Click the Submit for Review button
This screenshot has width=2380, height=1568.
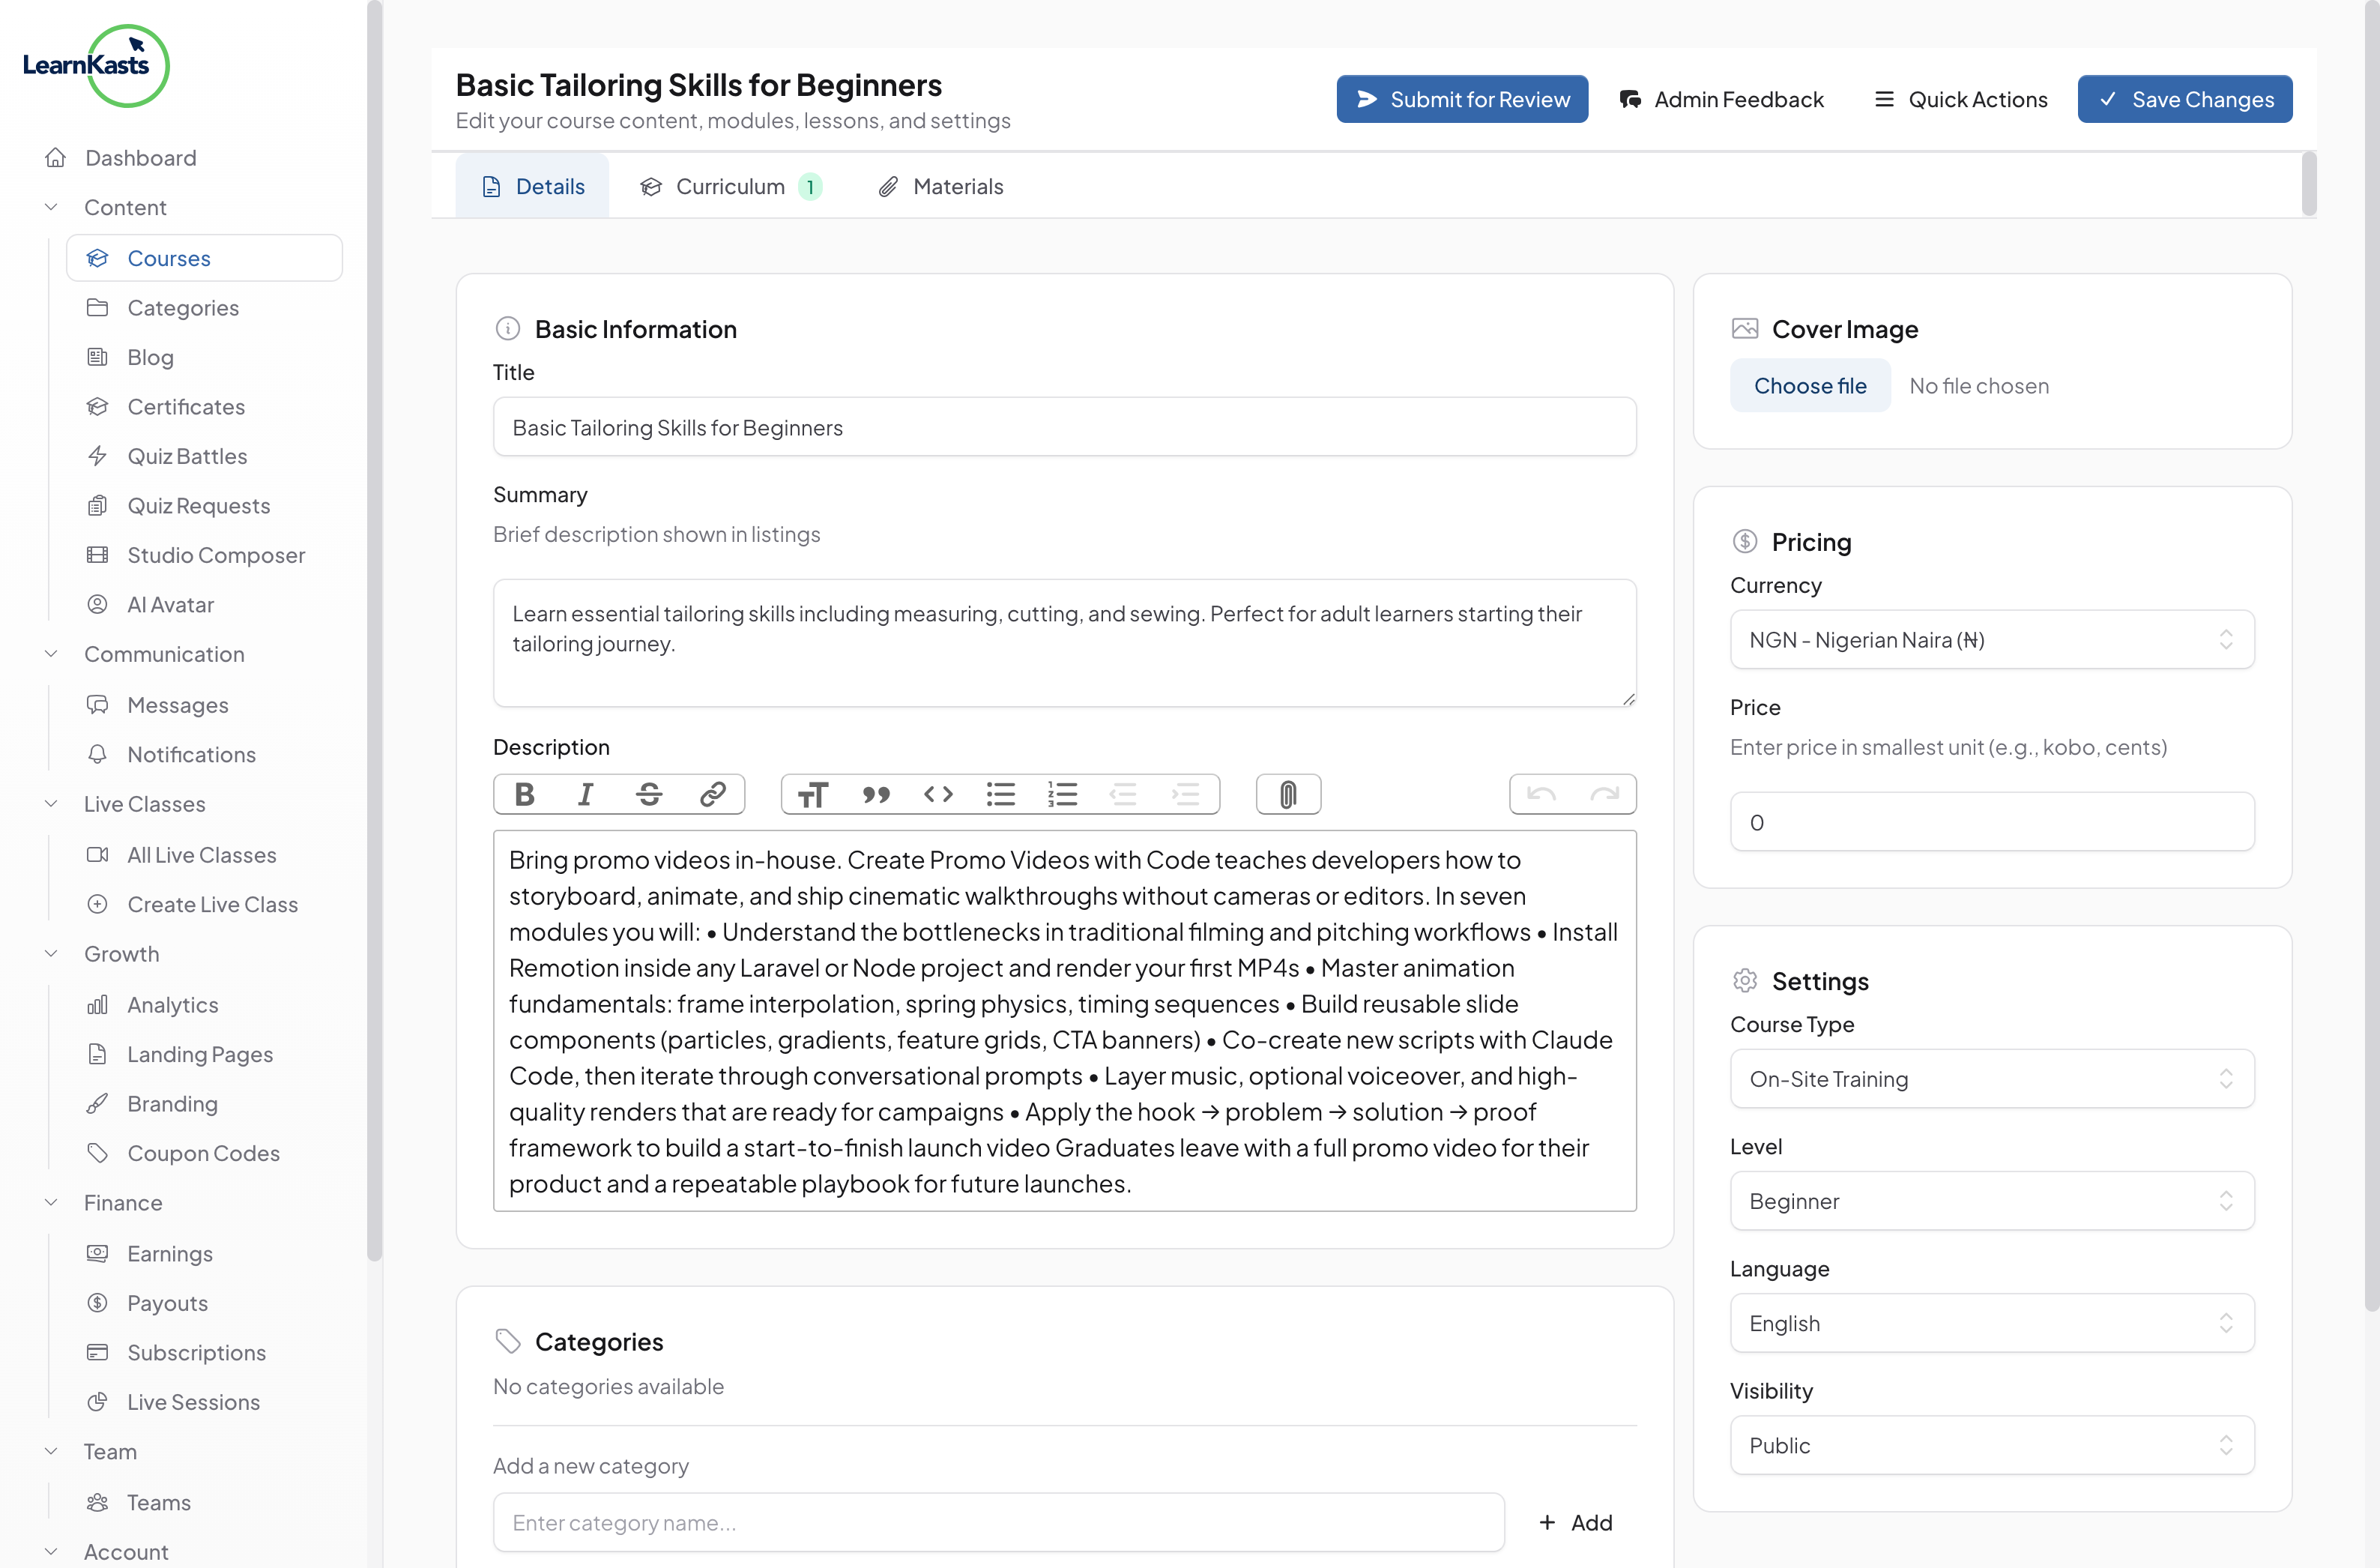1461,99
